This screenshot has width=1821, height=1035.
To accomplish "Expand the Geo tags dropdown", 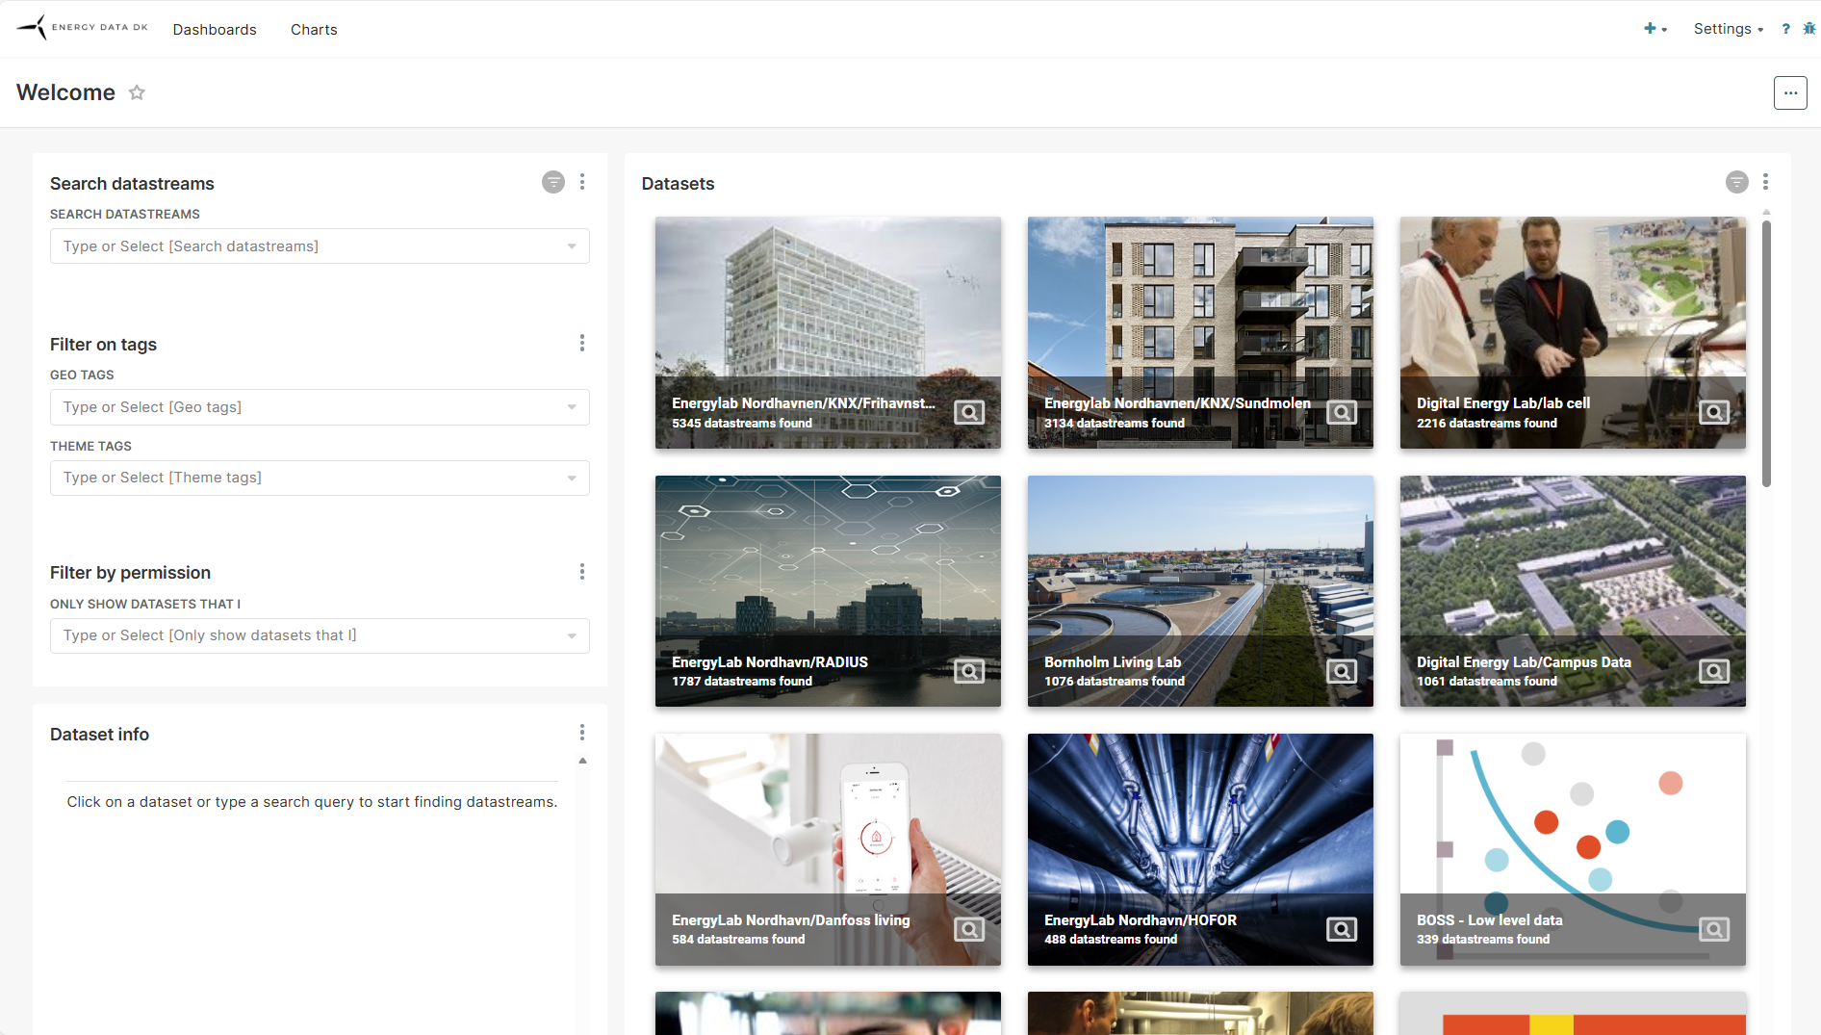I will tap(572, 407).
